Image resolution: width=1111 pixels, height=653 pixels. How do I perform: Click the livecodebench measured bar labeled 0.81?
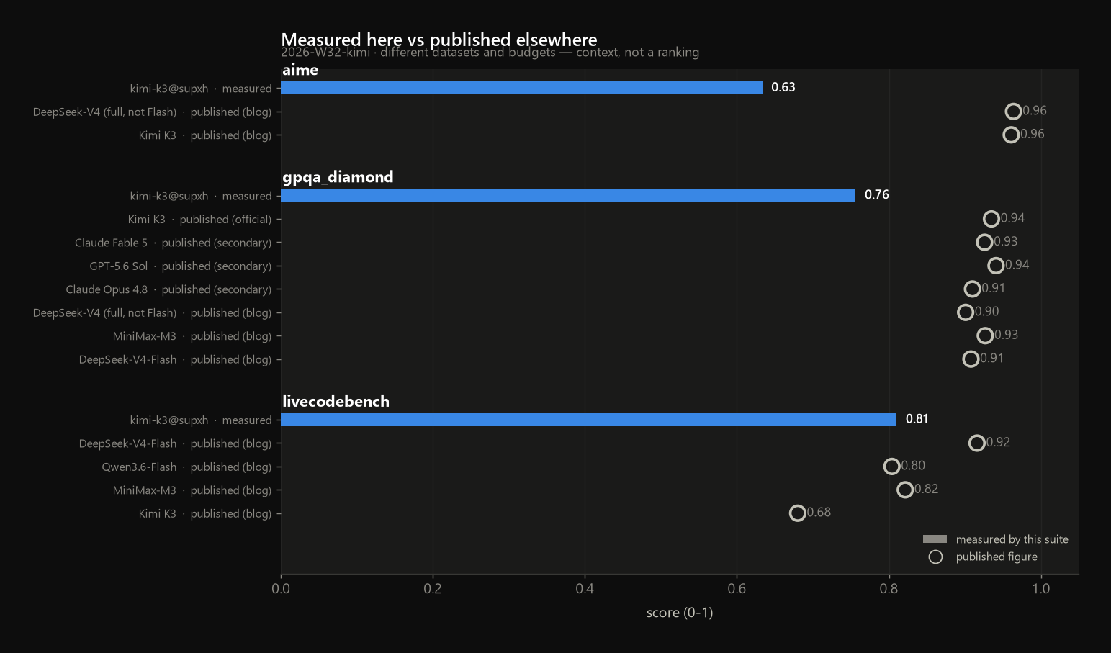pos(588,420)
